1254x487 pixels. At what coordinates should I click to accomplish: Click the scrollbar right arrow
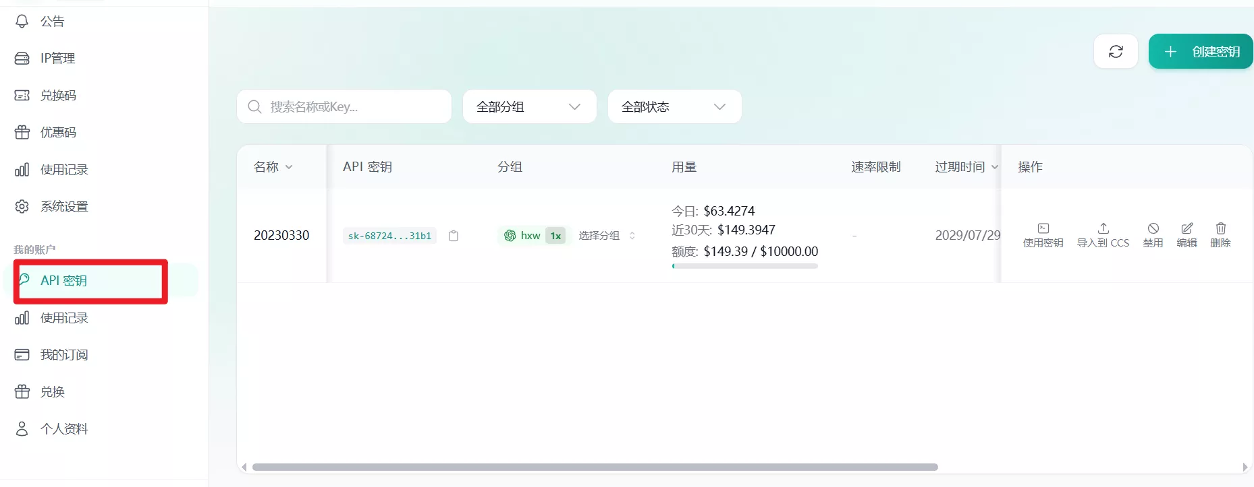pyautogui.click(x=1245, y=467)
